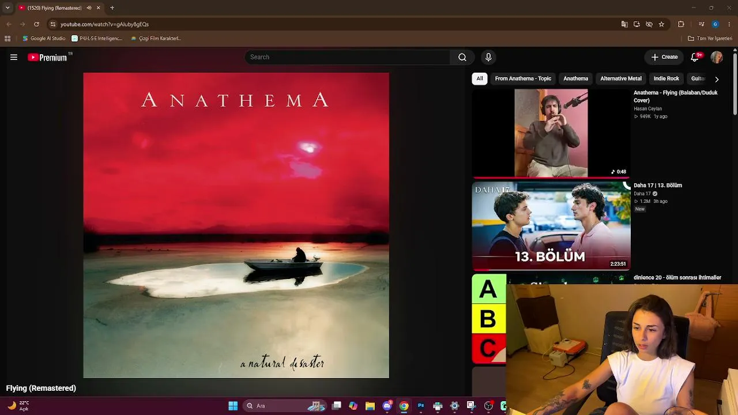
Task: Close the Flying (Remastered) tab
Action: point(98,8)
